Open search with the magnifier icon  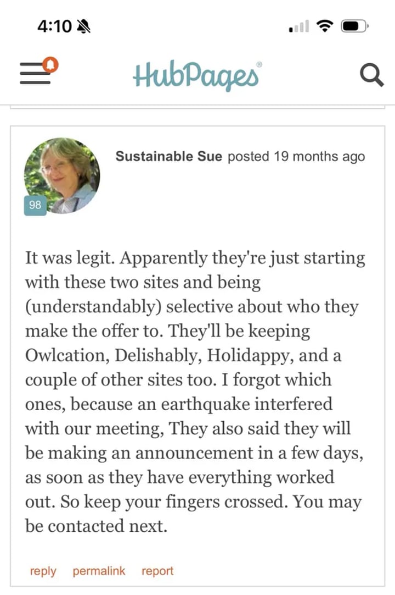371,75
